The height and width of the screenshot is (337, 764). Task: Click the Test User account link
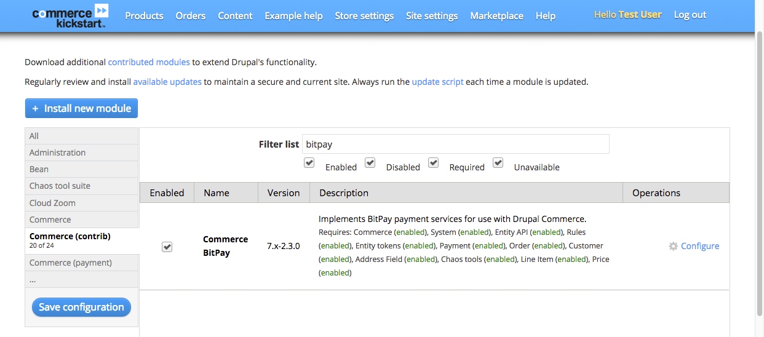pyautogui.click(x=640, y=15)
